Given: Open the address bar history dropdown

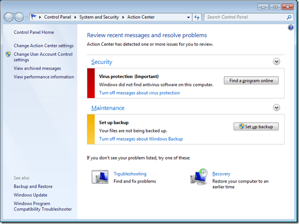Looking at the screenshot, I should point(188,17).
